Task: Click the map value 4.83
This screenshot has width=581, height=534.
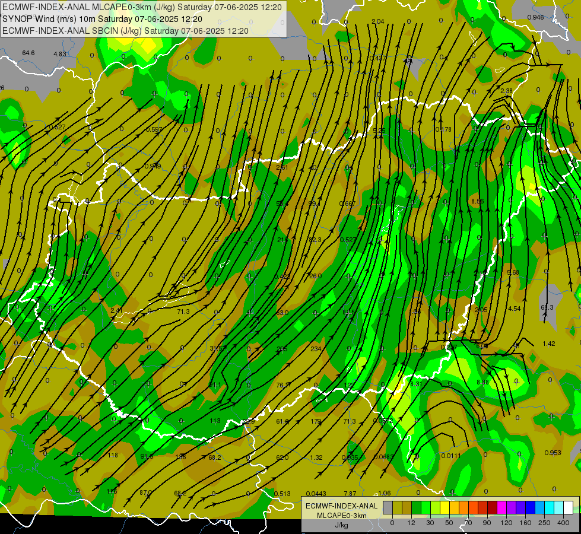Action: [x=60, y=54]
